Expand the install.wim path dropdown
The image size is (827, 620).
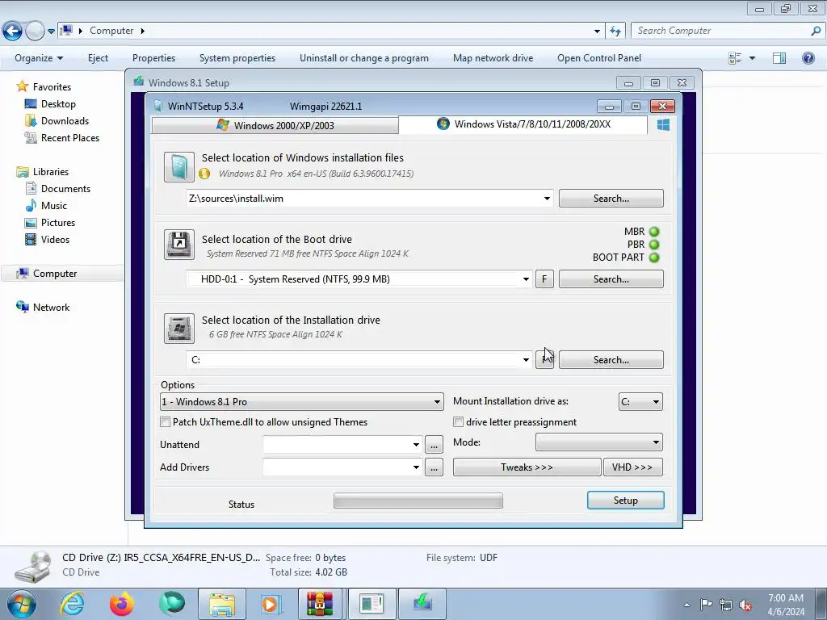pos(547,199)
